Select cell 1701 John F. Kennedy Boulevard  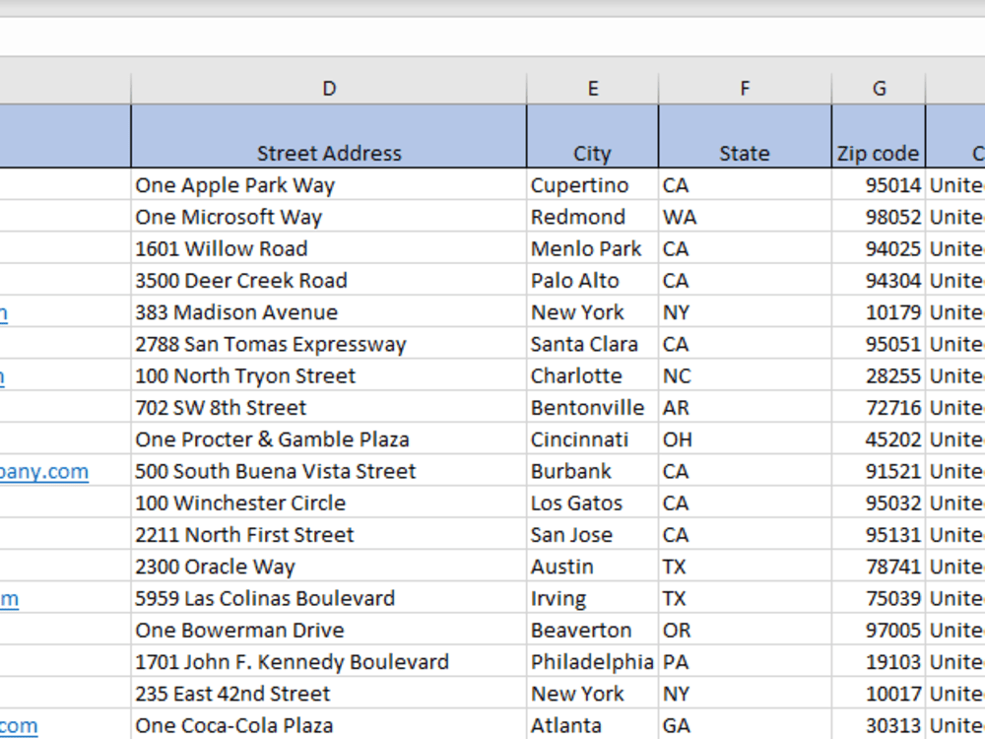point(329,661)
